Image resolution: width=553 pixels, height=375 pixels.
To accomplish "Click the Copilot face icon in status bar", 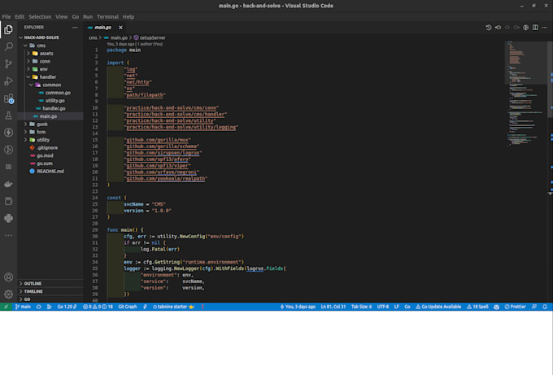I will tap(496, 307).
